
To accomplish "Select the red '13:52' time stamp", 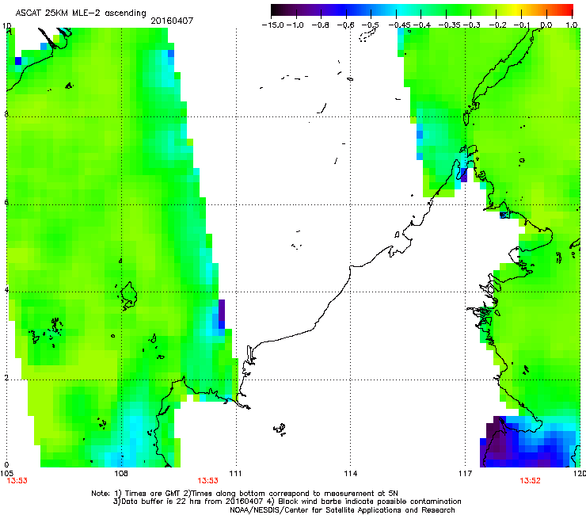I will [x=530, y=481].
